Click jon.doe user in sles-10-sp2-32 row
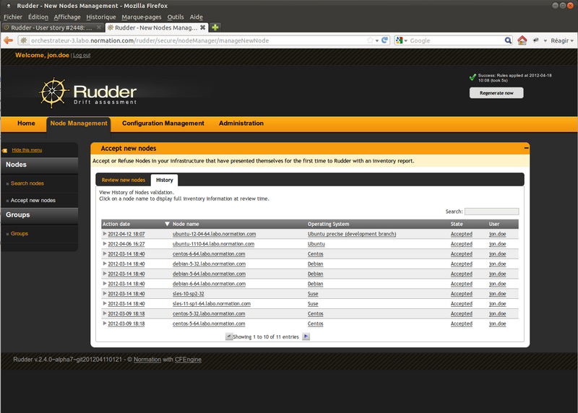Viewport: 578px width, 413px height. pos(497,294)
